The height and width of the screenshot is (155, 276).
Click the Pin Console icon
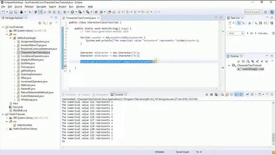[247, 95]
